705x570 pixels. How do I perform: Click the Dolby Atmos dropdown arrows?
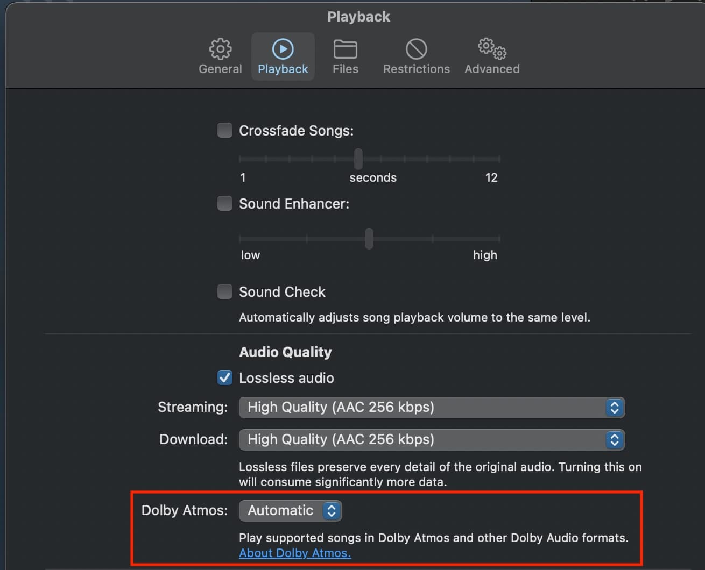pos(332,510)
